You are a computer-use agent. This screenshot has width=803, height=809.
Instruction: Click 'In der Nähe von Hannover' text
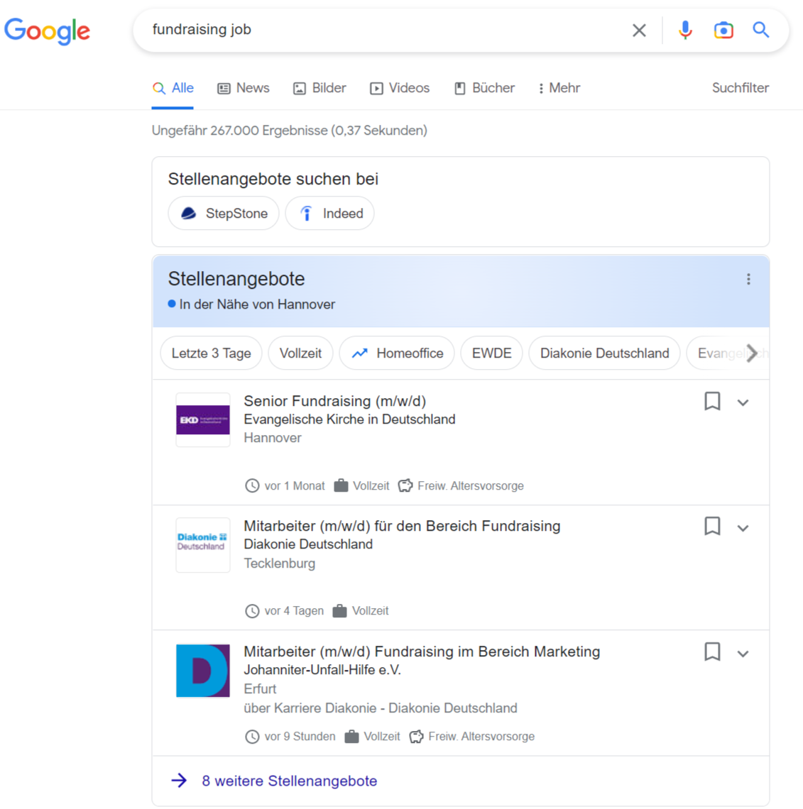[257, 304]
